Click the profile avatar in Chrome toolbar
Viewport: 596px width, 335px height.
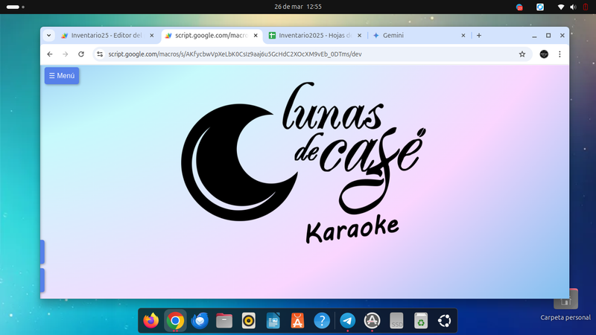point(544,54)
